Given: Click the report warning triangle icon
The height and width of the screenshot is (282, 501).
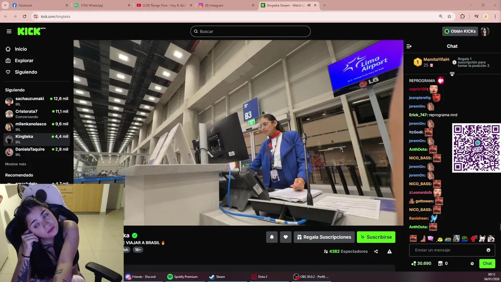Looking at the screenshot, I should [x=389, y=251].
